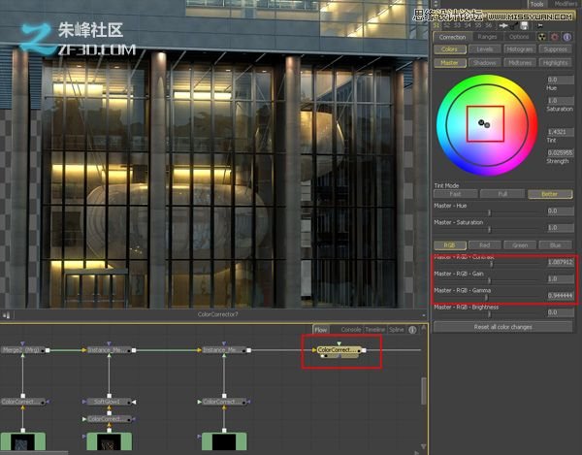Select the Green channel button
The width and height of the screenshot is (582, 455).
tap(520, 245)
